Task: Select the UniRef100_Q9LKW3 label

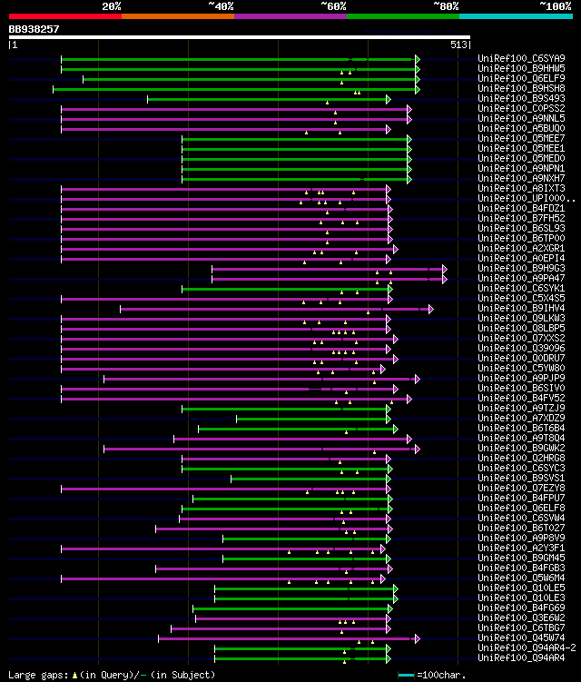Action: (521, 319)
